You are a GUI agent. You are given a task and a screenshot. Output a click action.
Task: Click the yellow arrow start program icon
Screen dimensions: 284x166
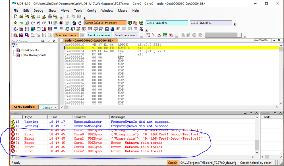click(x=15, y=23)
